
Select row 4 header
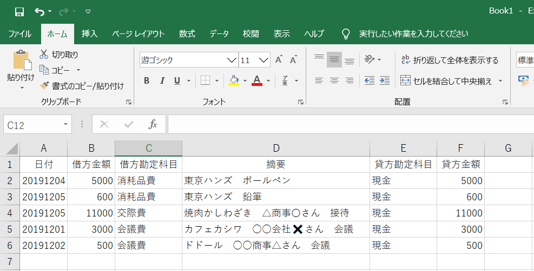pos(10,213)
